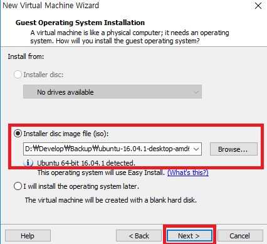The image size is (267, 244).
Task: Click the Guest Operating System Installation heading
Action: point(80,23)
